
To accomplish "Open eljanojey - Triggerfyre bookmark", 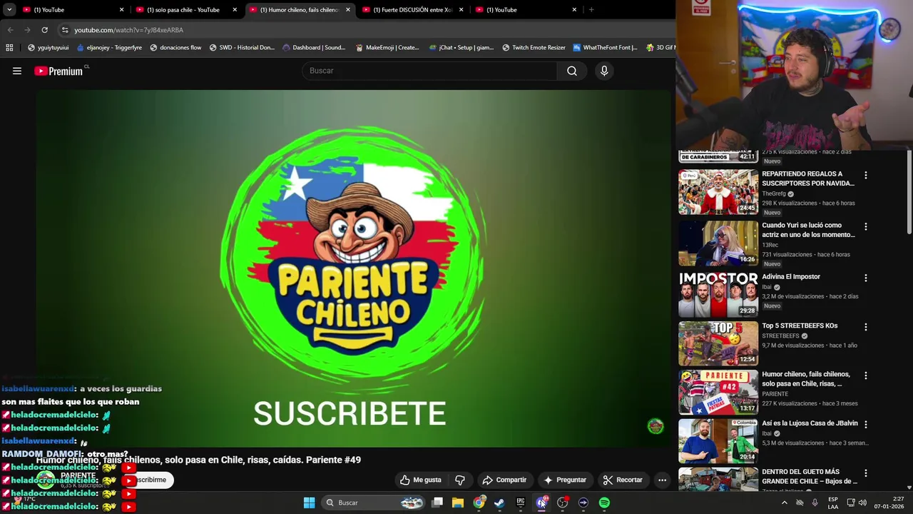I will [109, 48].
